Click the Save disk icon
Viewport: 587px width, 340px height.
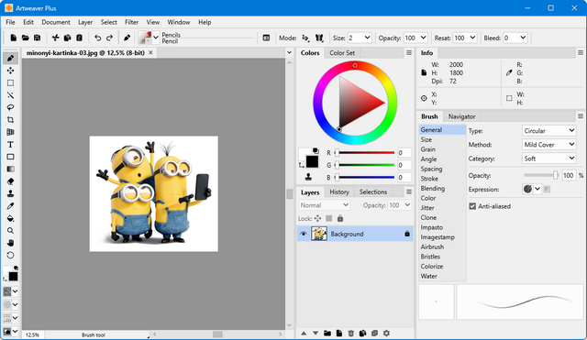37,38
